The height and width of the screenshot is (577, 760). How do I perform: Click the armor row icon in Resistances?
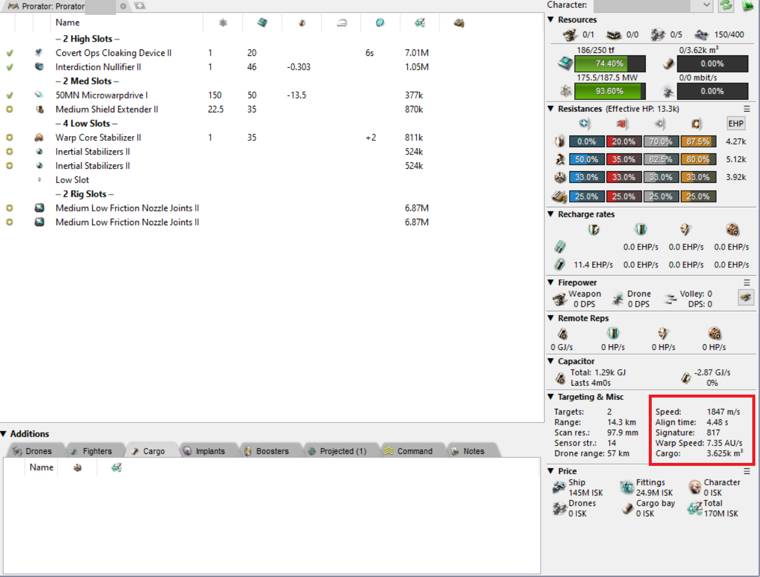click(559, 159)
